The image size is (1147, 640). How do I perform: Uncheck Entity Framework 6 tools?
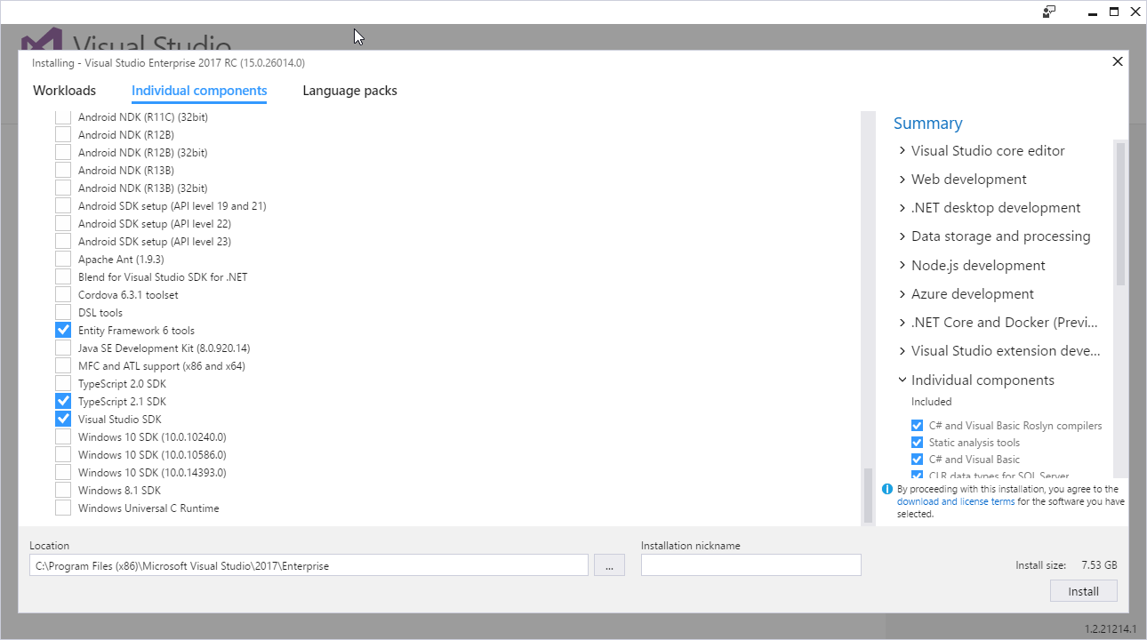pos(62,329)
